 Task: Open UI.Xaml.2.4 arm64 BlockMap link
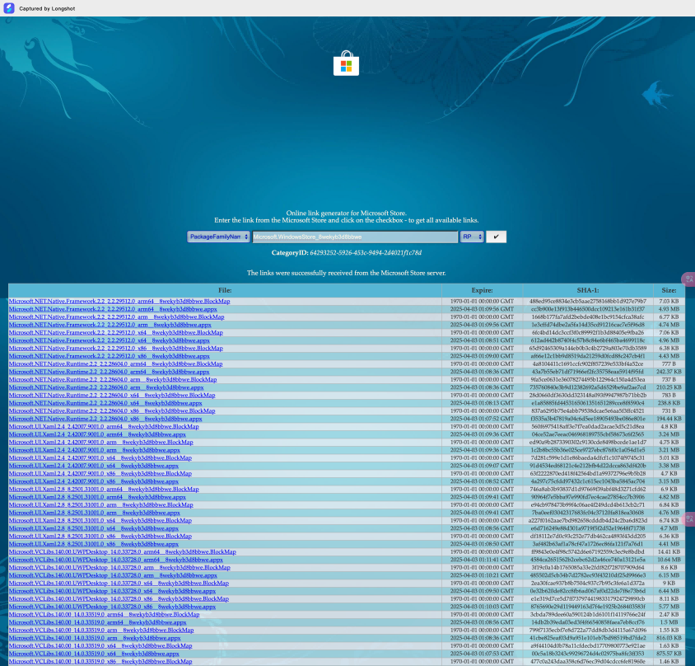coord(104,427)
